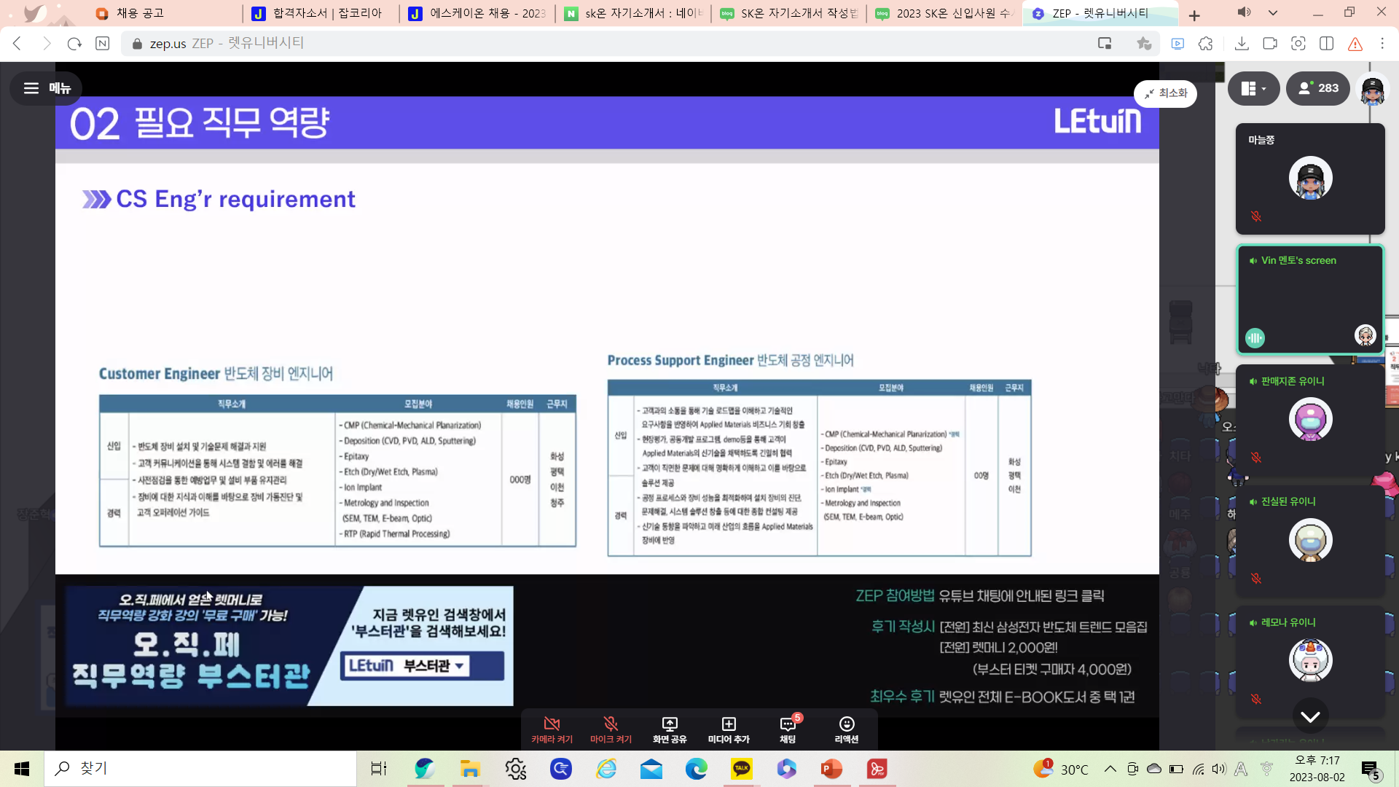1399x787 pixels.
Task: Open browser downloads icon
Action: tap(1242, 44)
